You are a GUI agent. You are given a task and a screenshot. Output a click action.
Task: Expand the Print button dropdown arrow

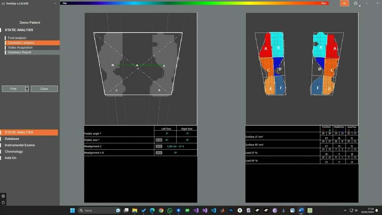pyautogui.click(x=27, y=89)
